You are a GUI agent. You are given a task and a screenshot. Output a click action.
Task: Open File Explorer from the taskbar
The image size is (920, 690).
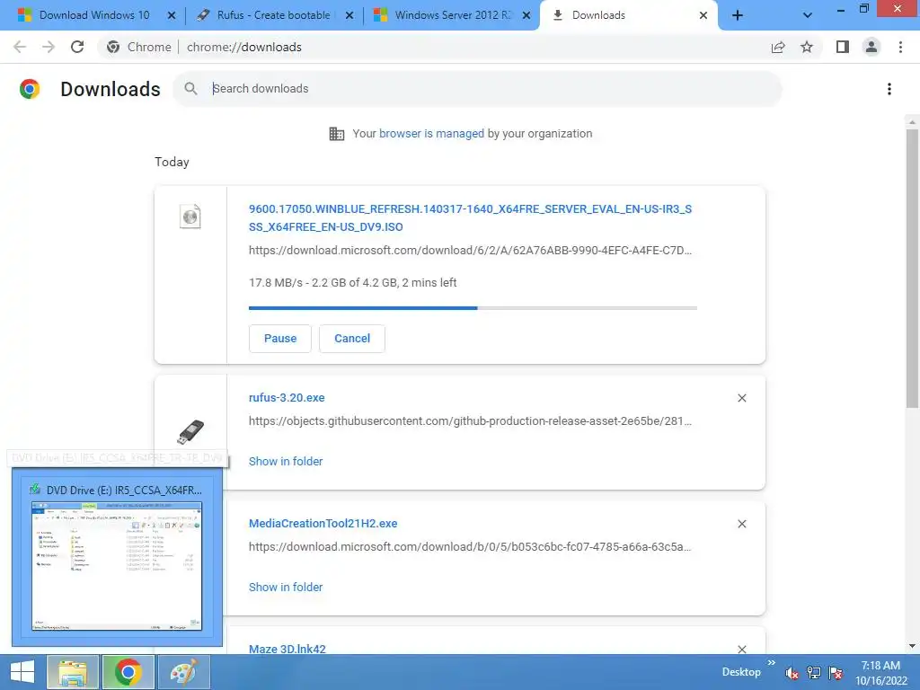tap(73, 672)
